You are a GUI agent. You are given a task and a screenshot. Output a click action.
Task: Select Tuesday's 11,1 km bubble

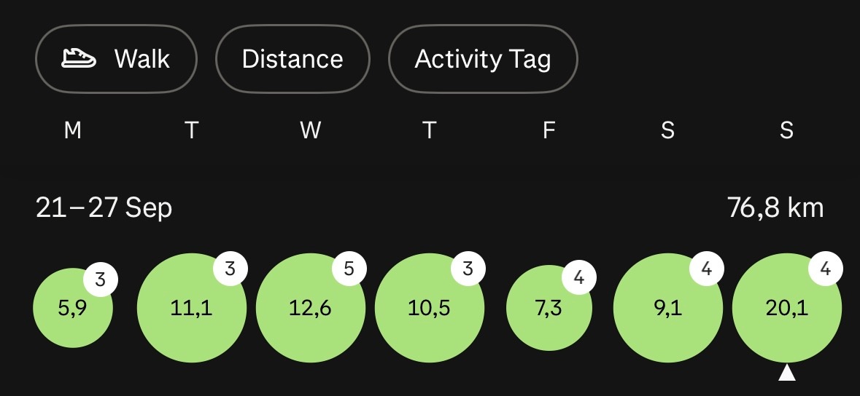tap(191, 308)
